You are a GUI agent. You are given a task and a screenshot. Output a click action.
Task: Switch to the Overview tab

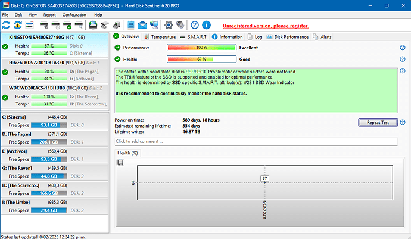tap(127, 36)
